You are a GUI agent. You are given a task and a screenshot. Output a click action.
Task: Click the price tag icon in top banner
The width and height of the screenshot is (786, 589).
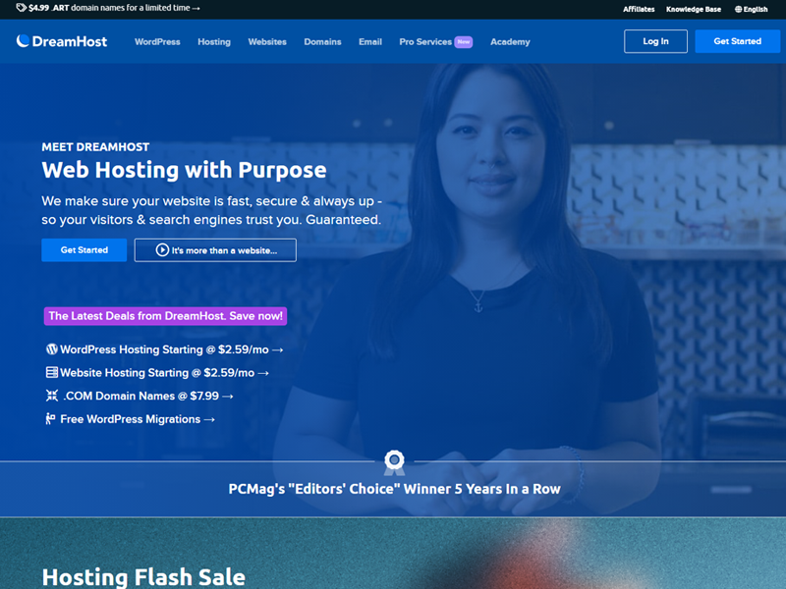21,8
